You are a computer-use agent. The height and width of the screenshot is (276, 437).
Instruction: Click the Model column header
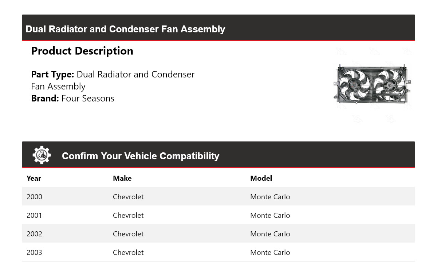[x=261, y=178]
